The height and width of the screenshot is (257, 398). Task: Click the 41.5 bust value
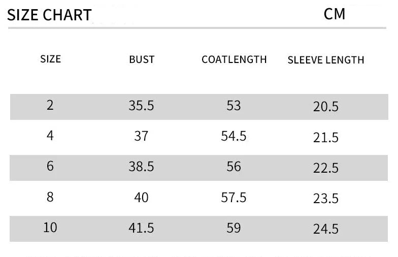(141, 228)
